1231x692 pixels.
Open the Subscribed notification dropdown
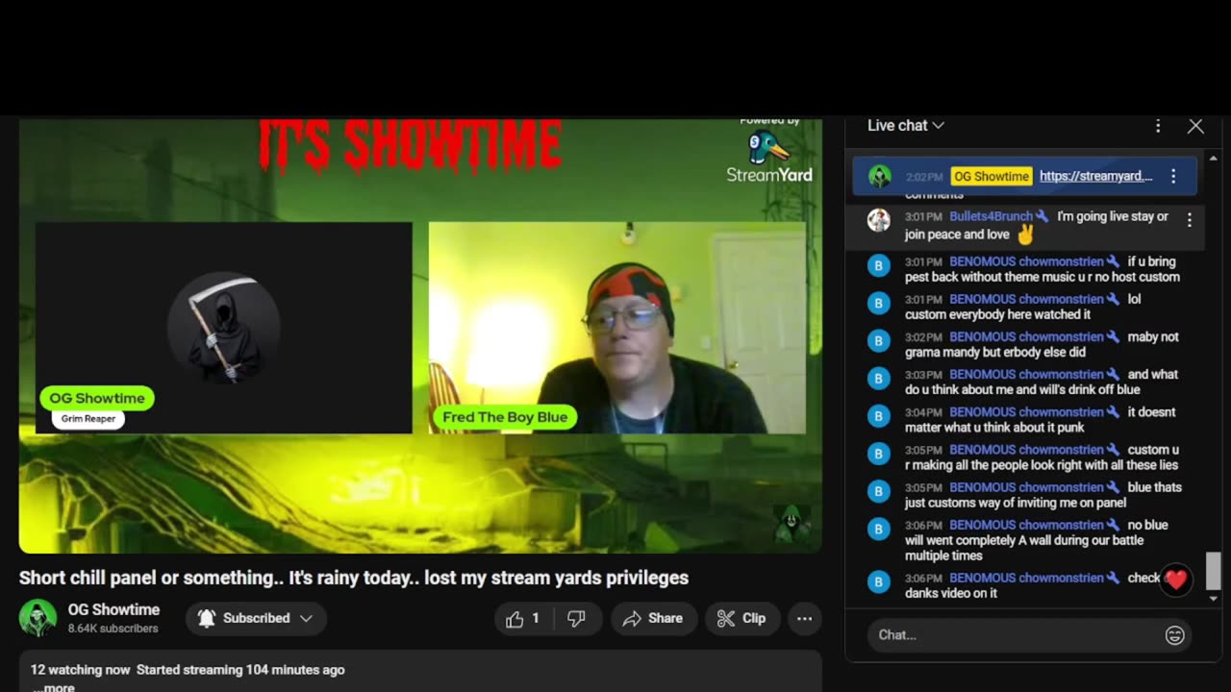pyautogui.click(x=256, y=619)
